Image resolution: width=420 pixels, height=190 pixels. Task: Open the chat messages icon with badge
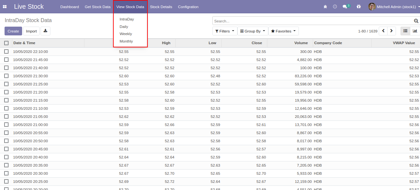pyautogui.click(x=346, y=6)
